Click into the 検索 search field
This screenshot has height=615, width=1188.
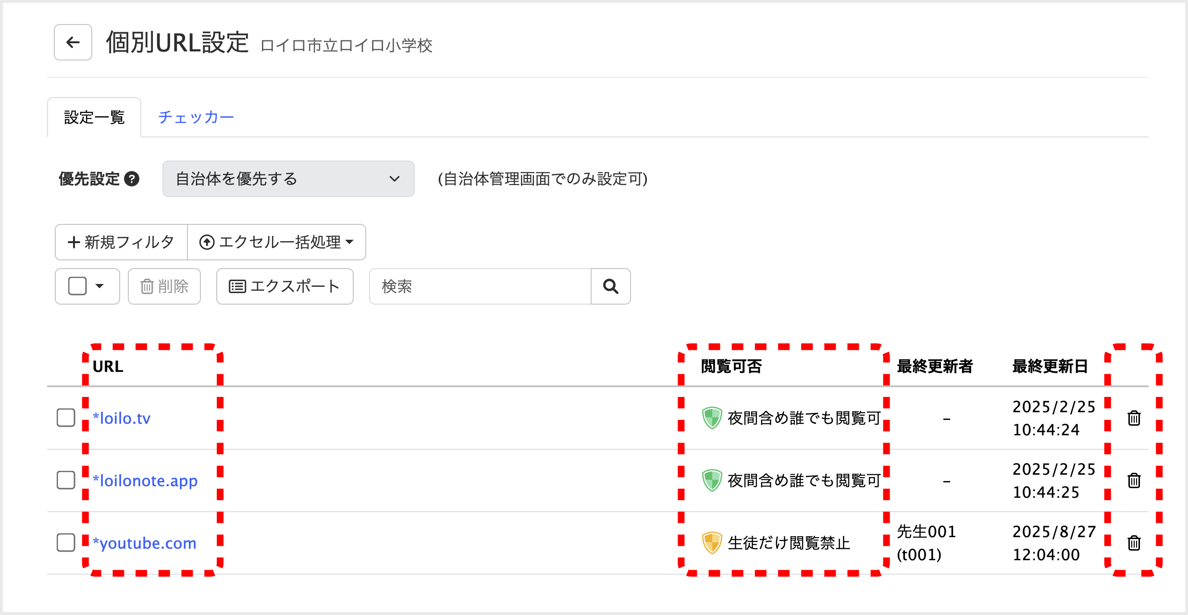click(480, 286)
